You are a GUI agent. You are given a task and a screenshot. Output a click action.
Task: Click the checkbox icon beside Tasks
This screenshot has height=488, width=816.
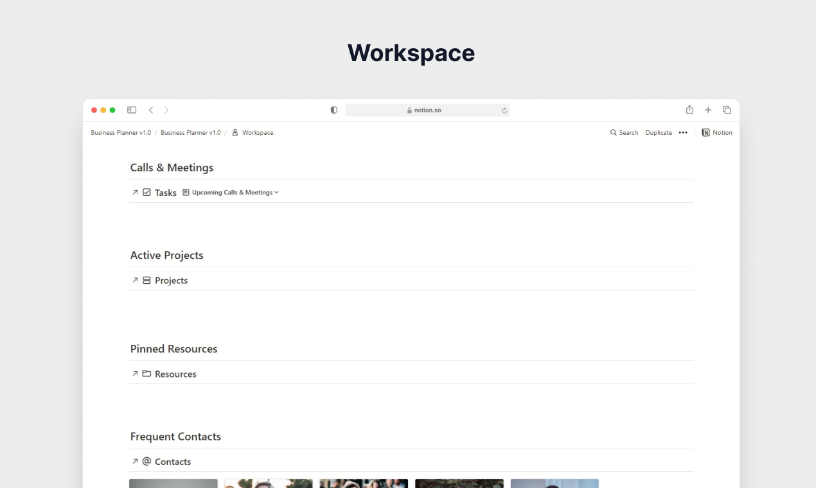click(x=147, y=192)
